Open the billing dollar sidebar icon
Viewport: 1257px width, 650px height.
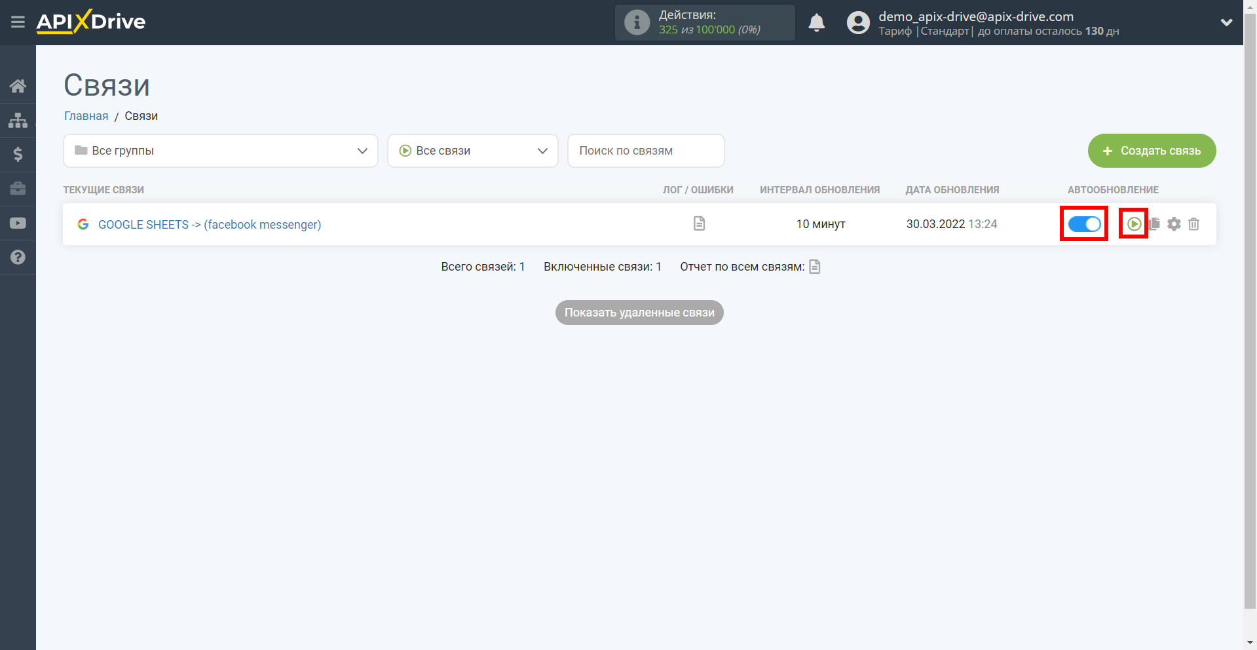point(18,154)
